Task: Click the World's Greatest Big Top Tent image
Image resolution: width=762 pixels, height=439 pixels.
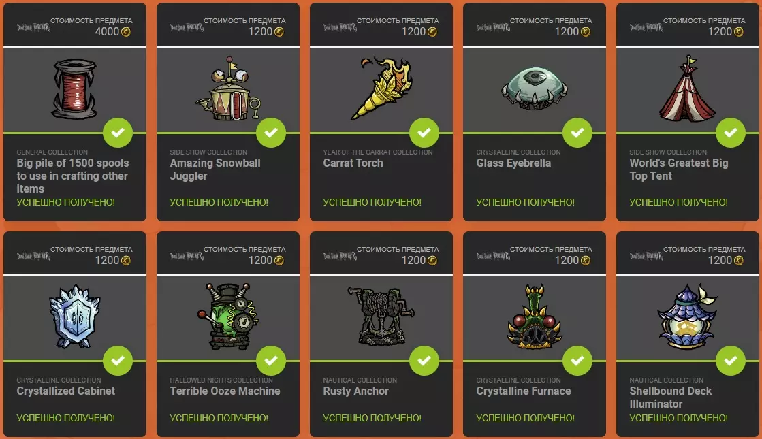Action: [x=687, y=88]
